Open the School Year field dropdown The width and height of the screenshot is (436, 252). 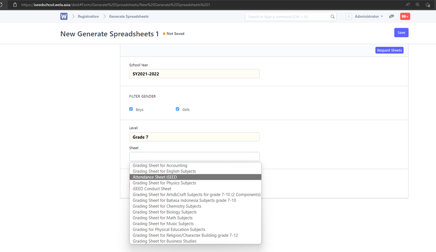194,74
